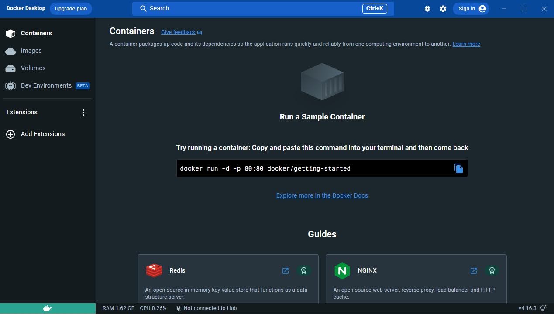
Task: Click the RAM 1.62 GB status
Action: click(x=118, y=308)
